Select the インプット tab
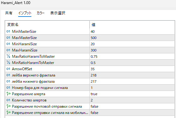 point(25,13)
